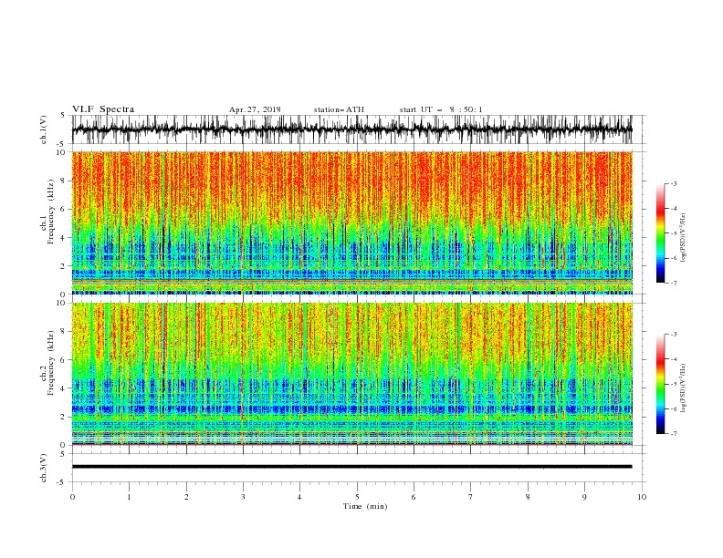Click inside the ch.2 spectrogram panel
This screenshot has height=558, width=723.
click(x=351, y=374)
